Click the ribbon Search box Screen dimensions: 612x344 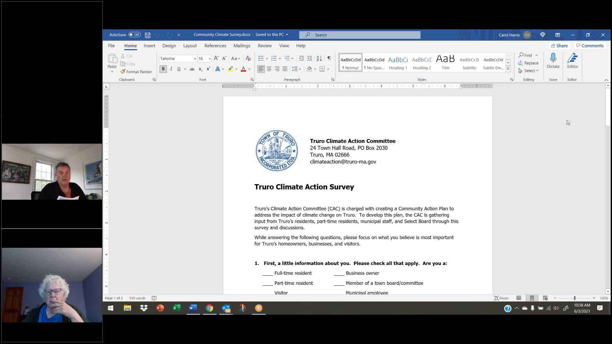360,35
